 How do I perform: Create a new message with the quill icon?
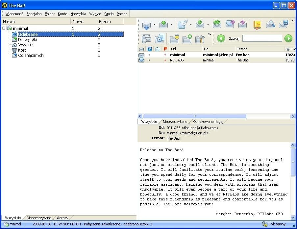click(x=183, y=24)
